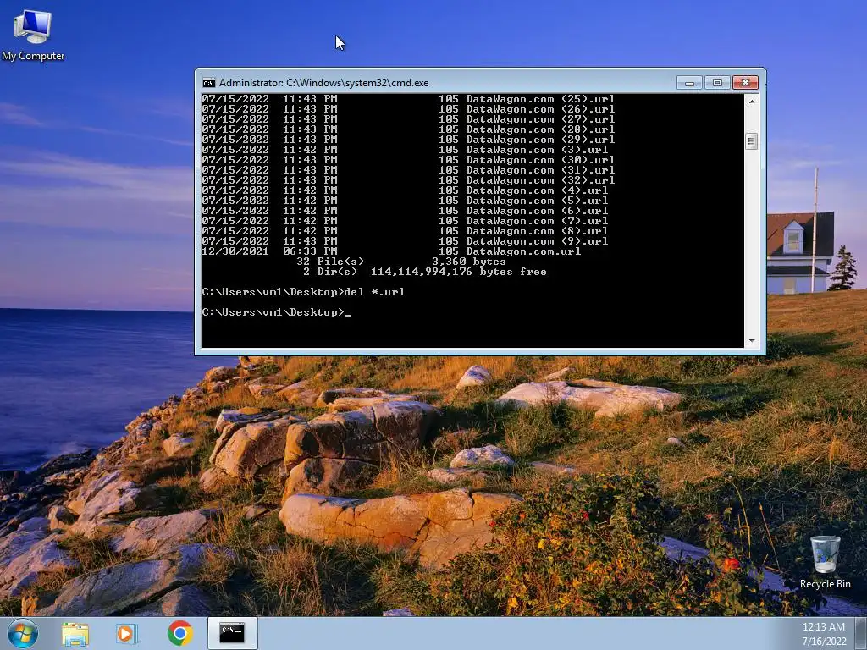The image size is (867, 650).
Task: Open the Windows Start orb
Action: tap(23, 633)
